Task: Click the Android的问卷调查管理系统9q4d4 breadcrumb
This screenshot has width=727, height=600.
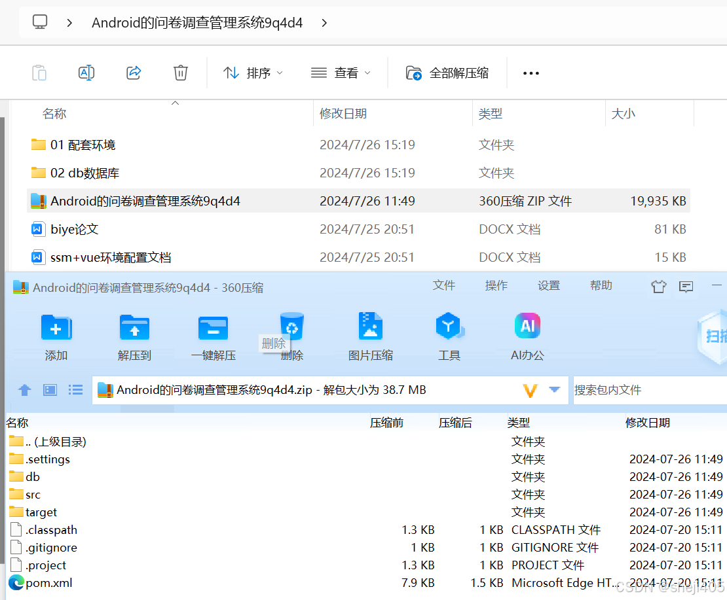Action: coord(197,22)
